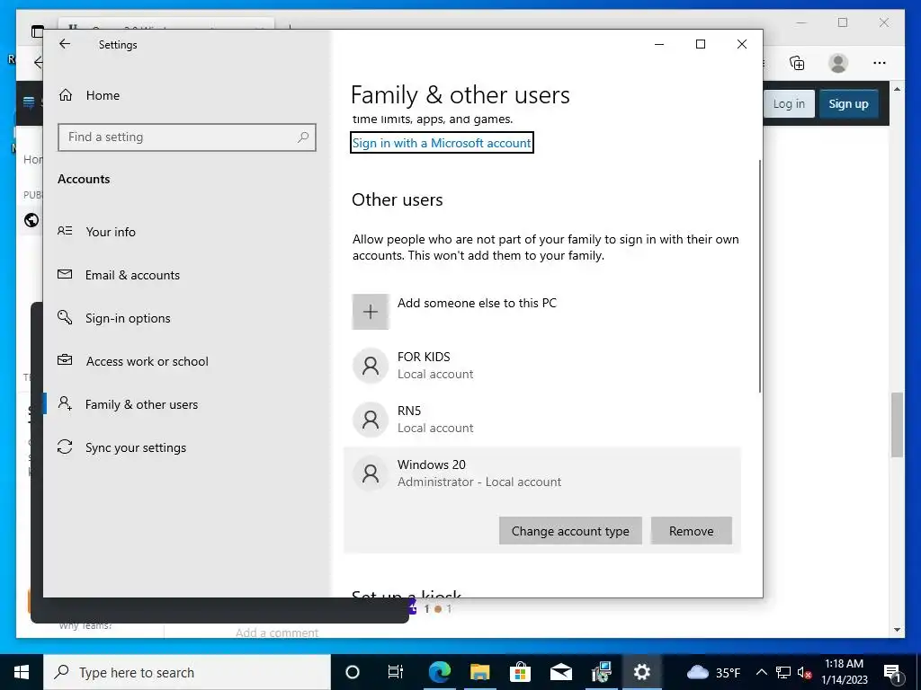
Task: Click the taskbar Type here to search box
Action: 187,672
